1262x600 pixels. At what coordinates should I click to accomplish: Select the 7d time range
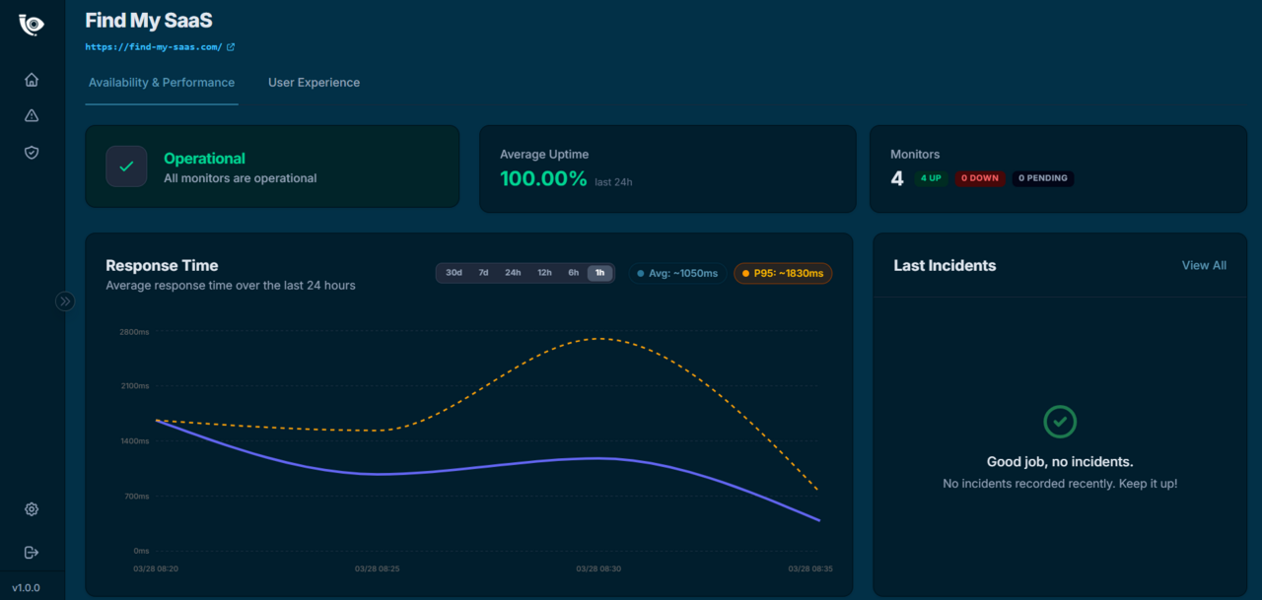483,273
